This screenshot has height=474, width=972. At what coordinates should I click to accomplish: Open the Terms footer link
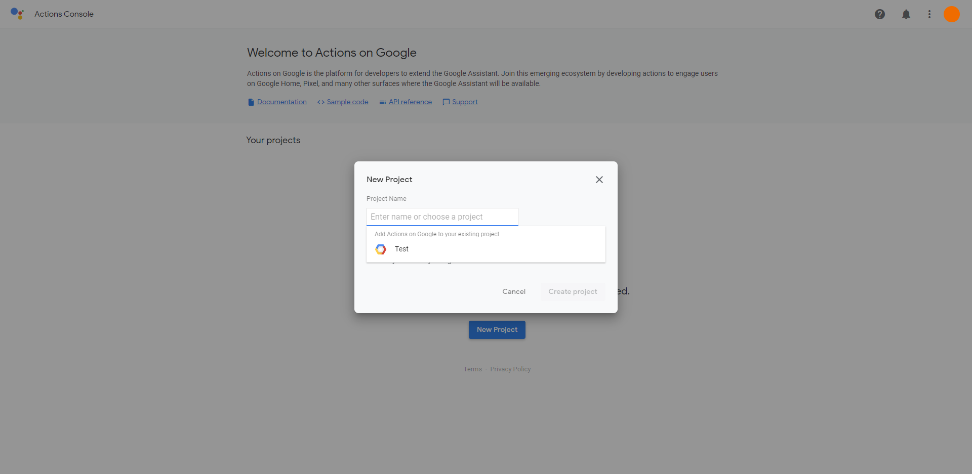pyautogui.click(x=473, y=369)
